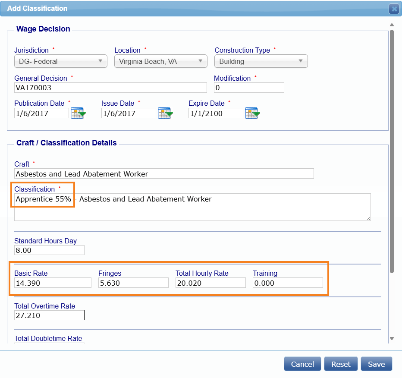The image size is (402, 378).
Task: Click the Publication Date field
Action: point(41,113)
